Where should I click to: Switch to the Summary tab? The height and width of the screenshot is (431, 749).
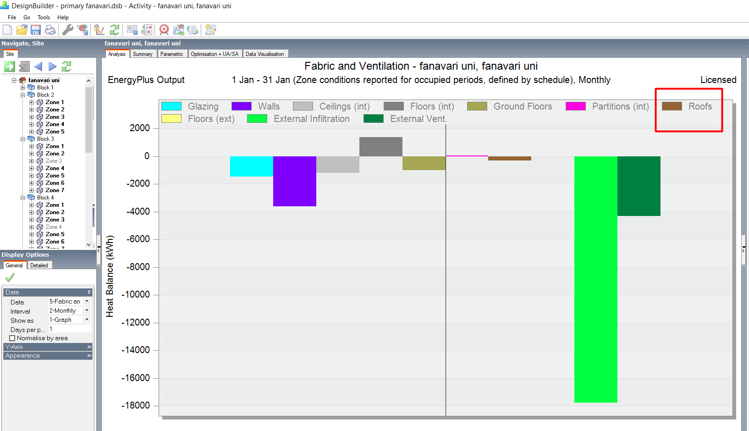click(143, 54)
